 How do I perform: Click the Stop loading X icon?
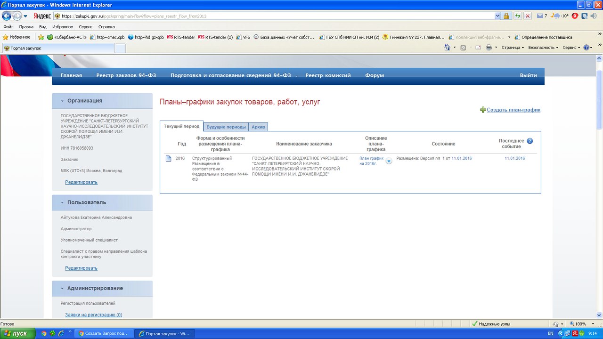tap(528, 16)
